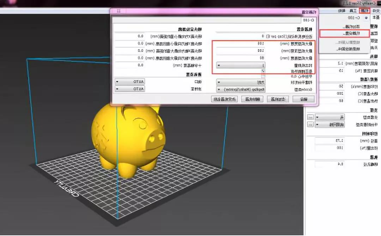The height and width of the screenshot is (236, 381).
Task: Open the Machine menu in menu bar
Action: [x=365, y=11]
